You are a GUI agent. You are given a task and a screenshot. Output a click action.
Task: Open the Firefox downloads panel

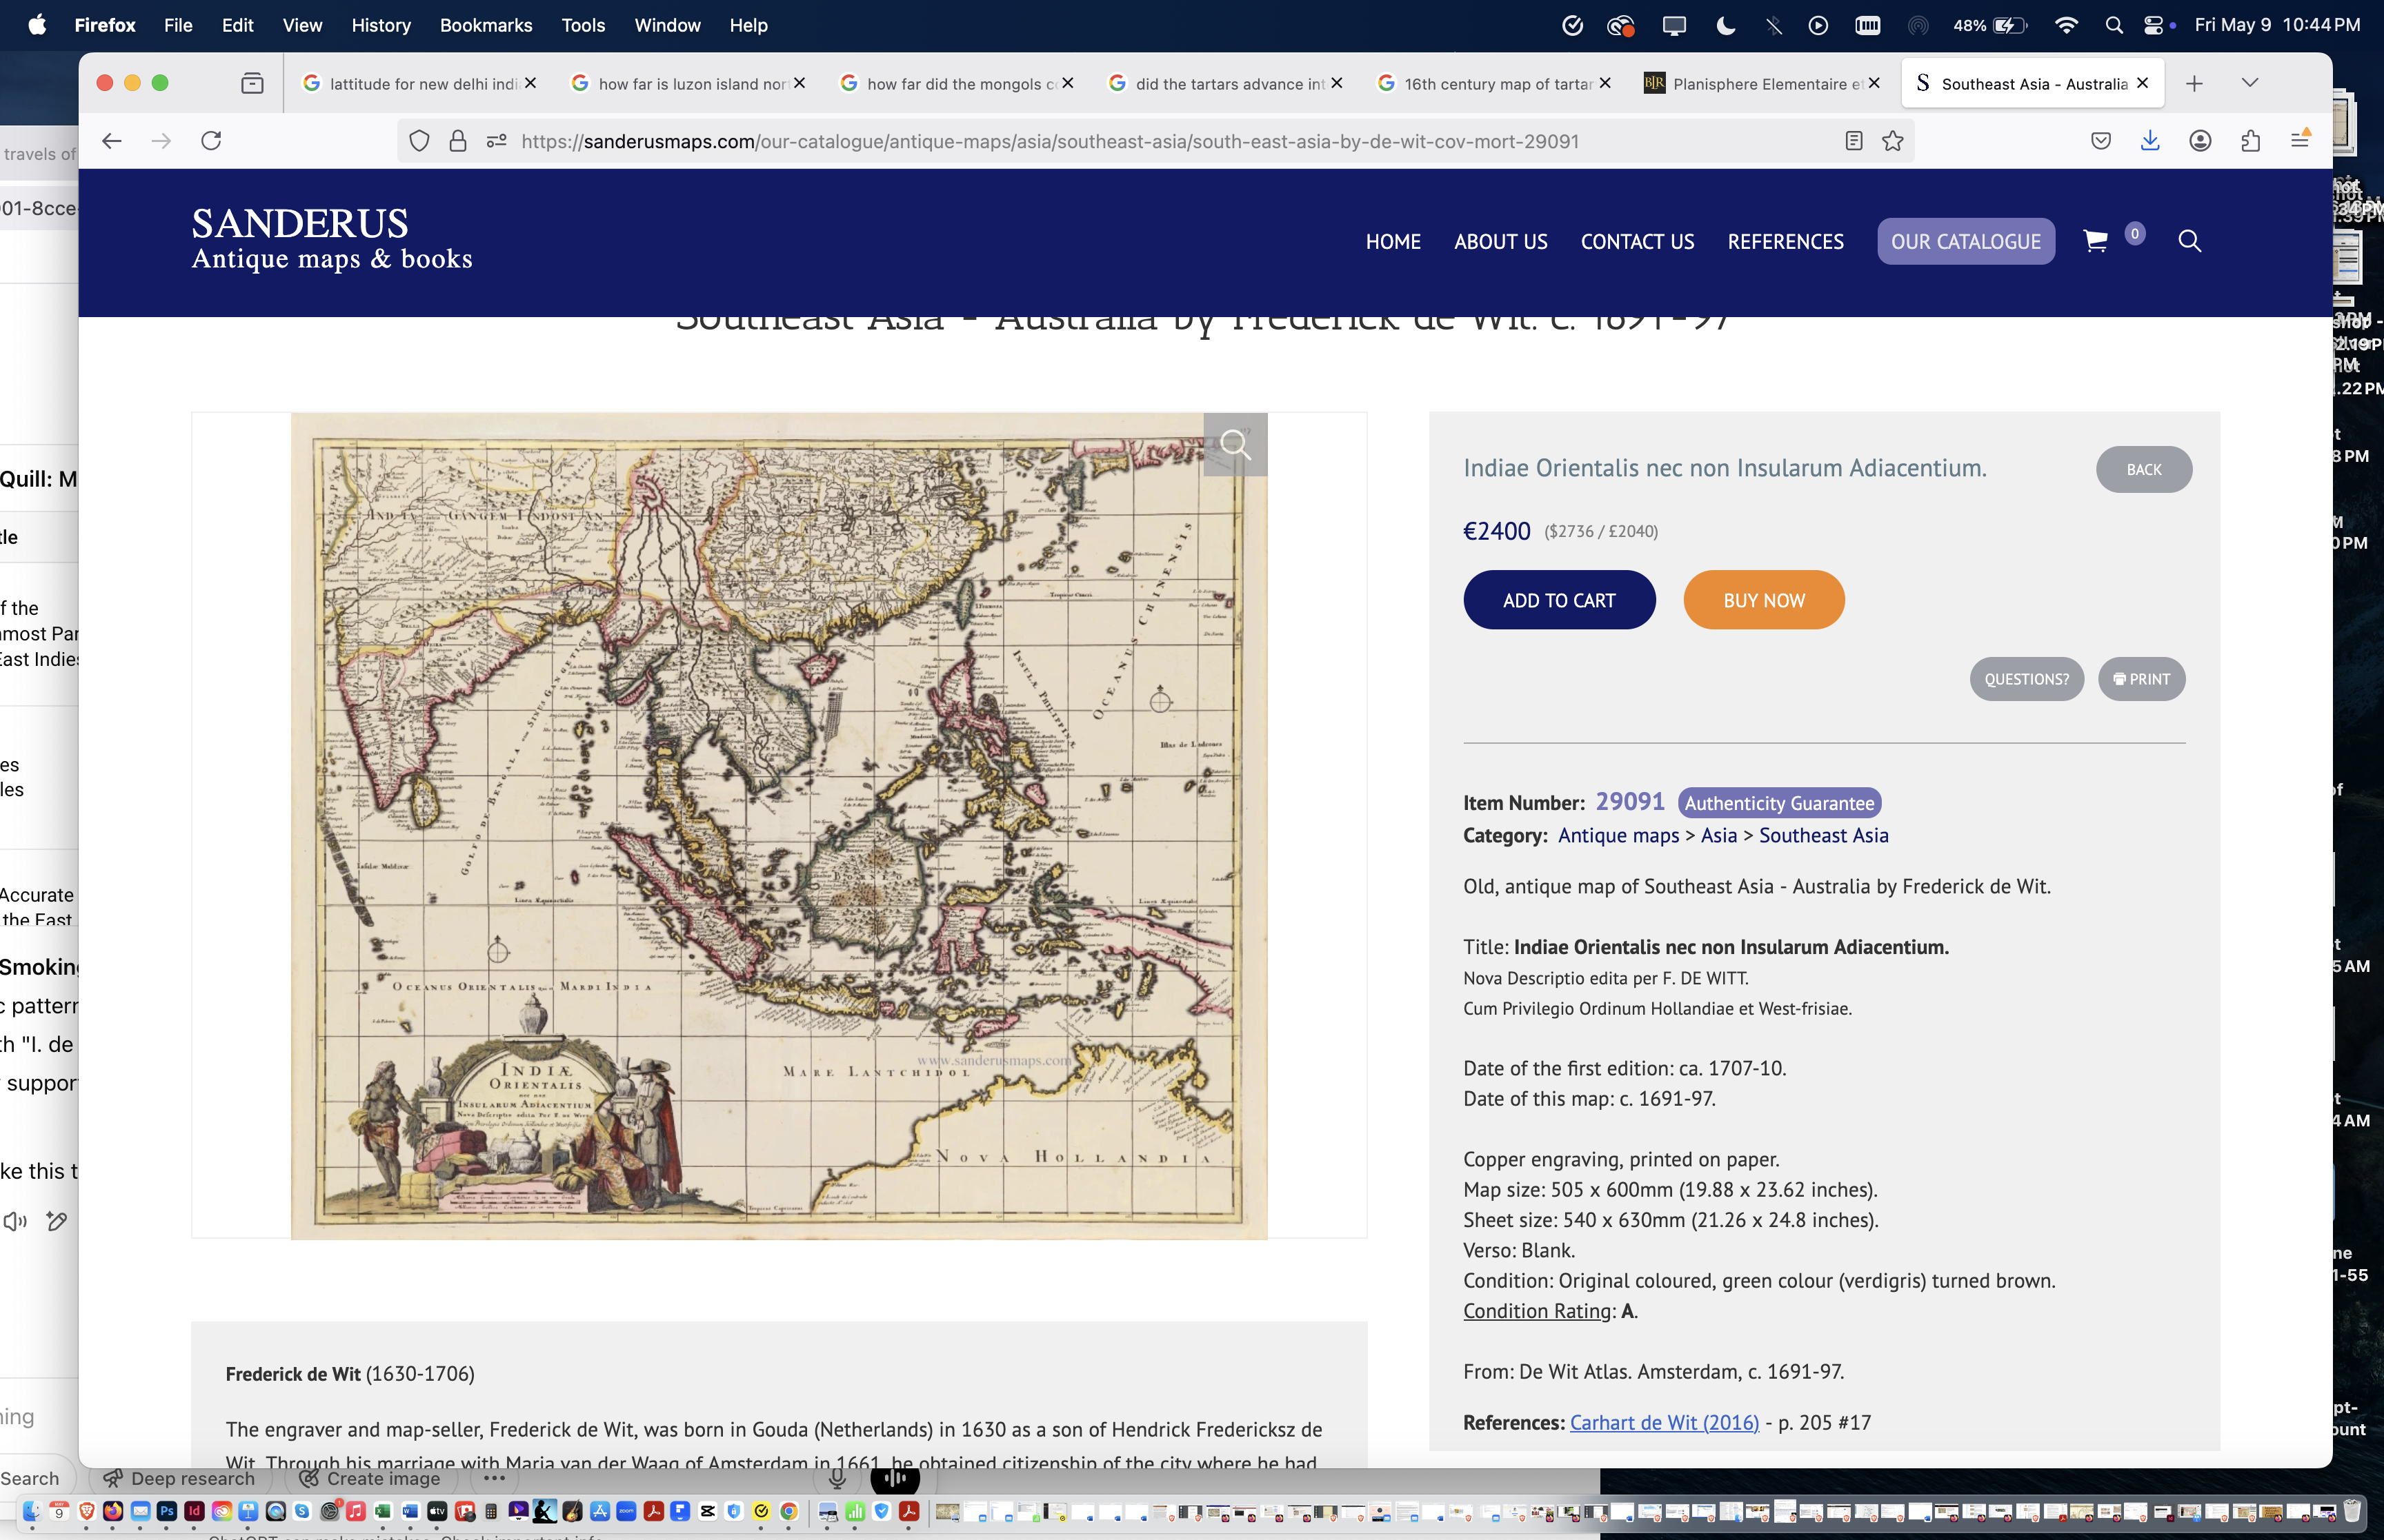(2150, 141)
